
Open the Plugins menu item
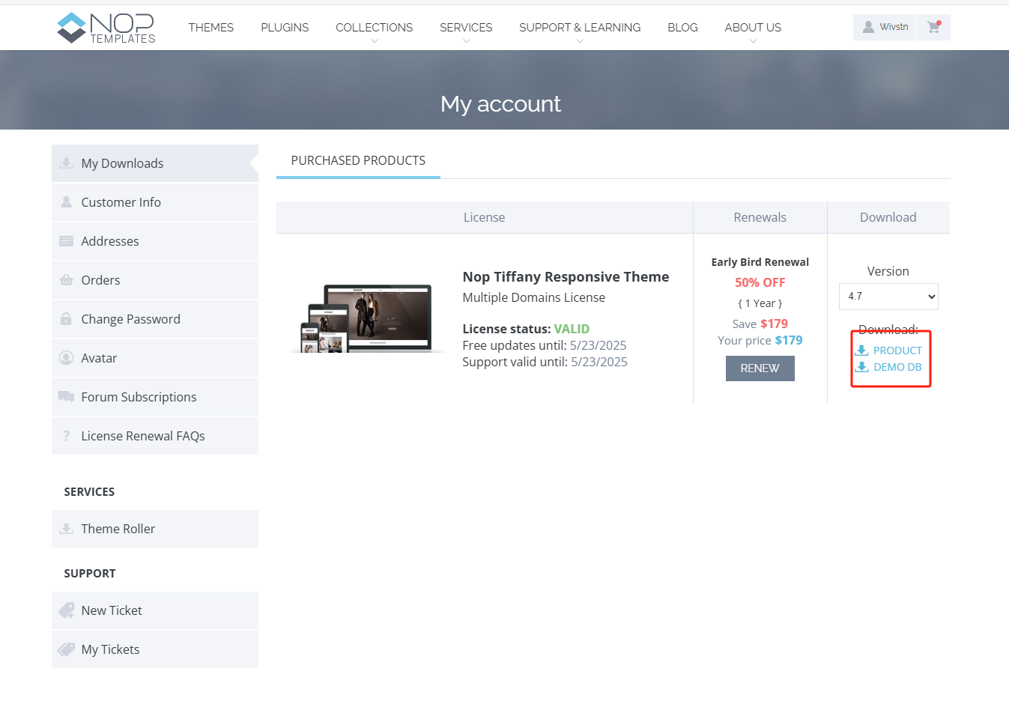[285, 28]
